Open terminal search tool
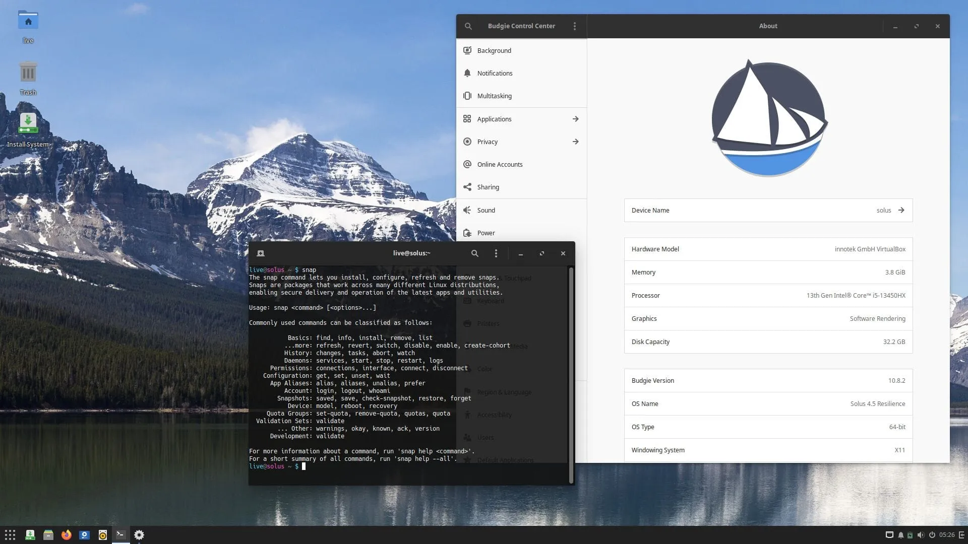This screenshot has width=968, height=544. click(x=474, y=253)
